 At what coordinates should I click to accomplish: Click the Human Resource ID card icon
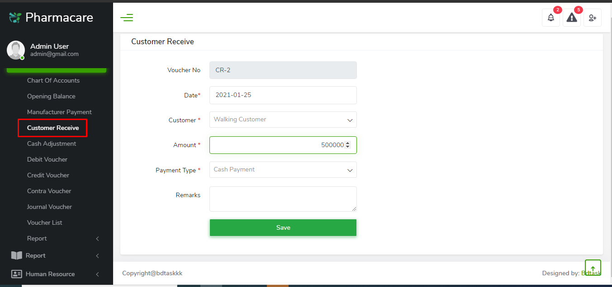(x=16, y=274)
